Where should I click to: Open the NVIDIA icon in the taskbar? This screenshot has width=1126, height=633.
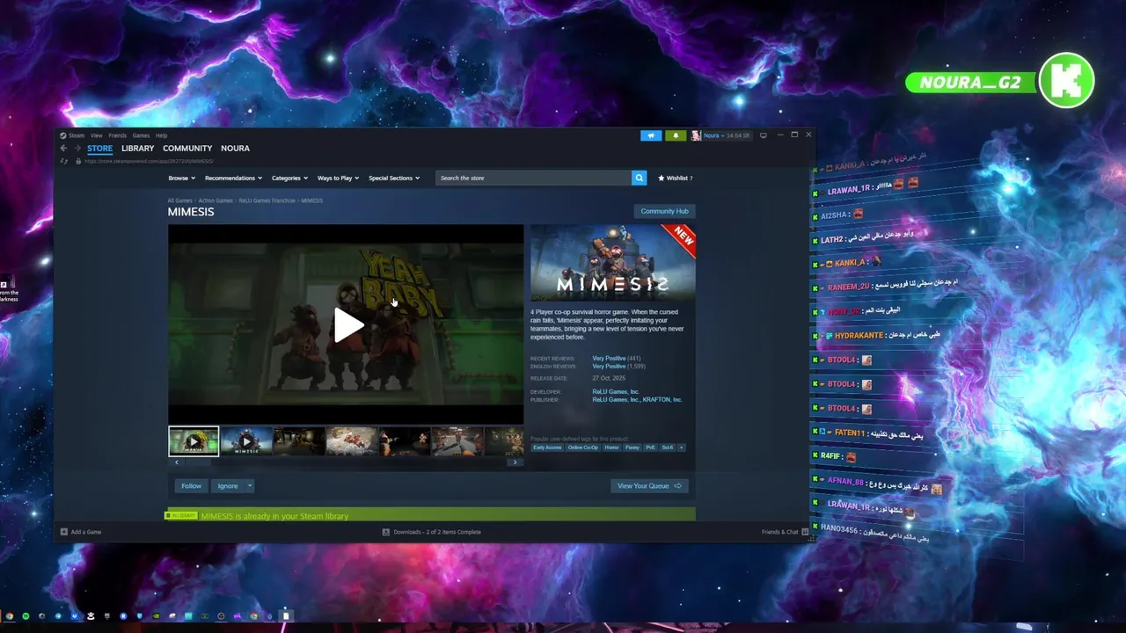coord(156,616)
